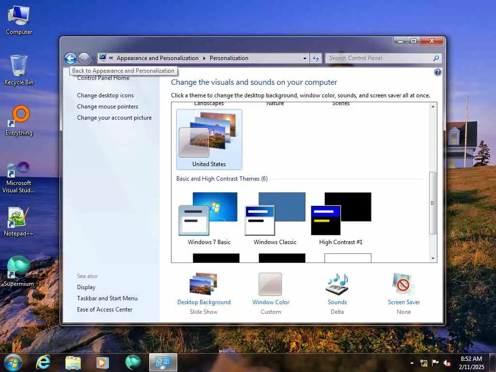Open the Desktop Background icon
This screenshot has height=372, width=496.
tap(203, 284)
